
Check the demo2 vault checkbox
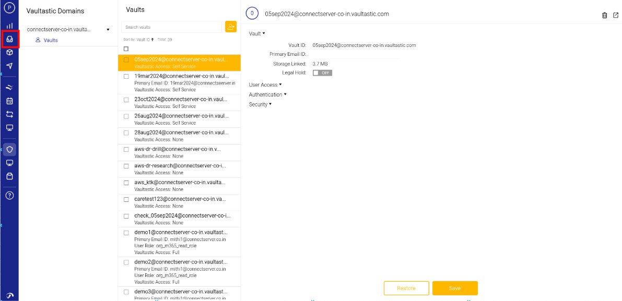(126, 262)
